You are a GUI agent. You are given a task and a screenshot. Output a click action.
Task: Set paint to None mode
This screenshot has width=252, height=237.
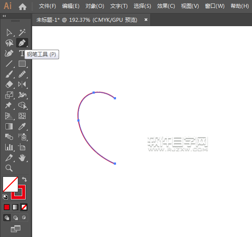click(24, 207)
